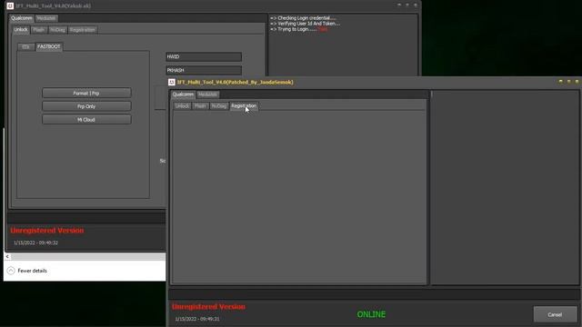The image size is (582, 327).
Task: Click the 09:49:31 timestamp in front window
Action: click(x=197, y=319)
